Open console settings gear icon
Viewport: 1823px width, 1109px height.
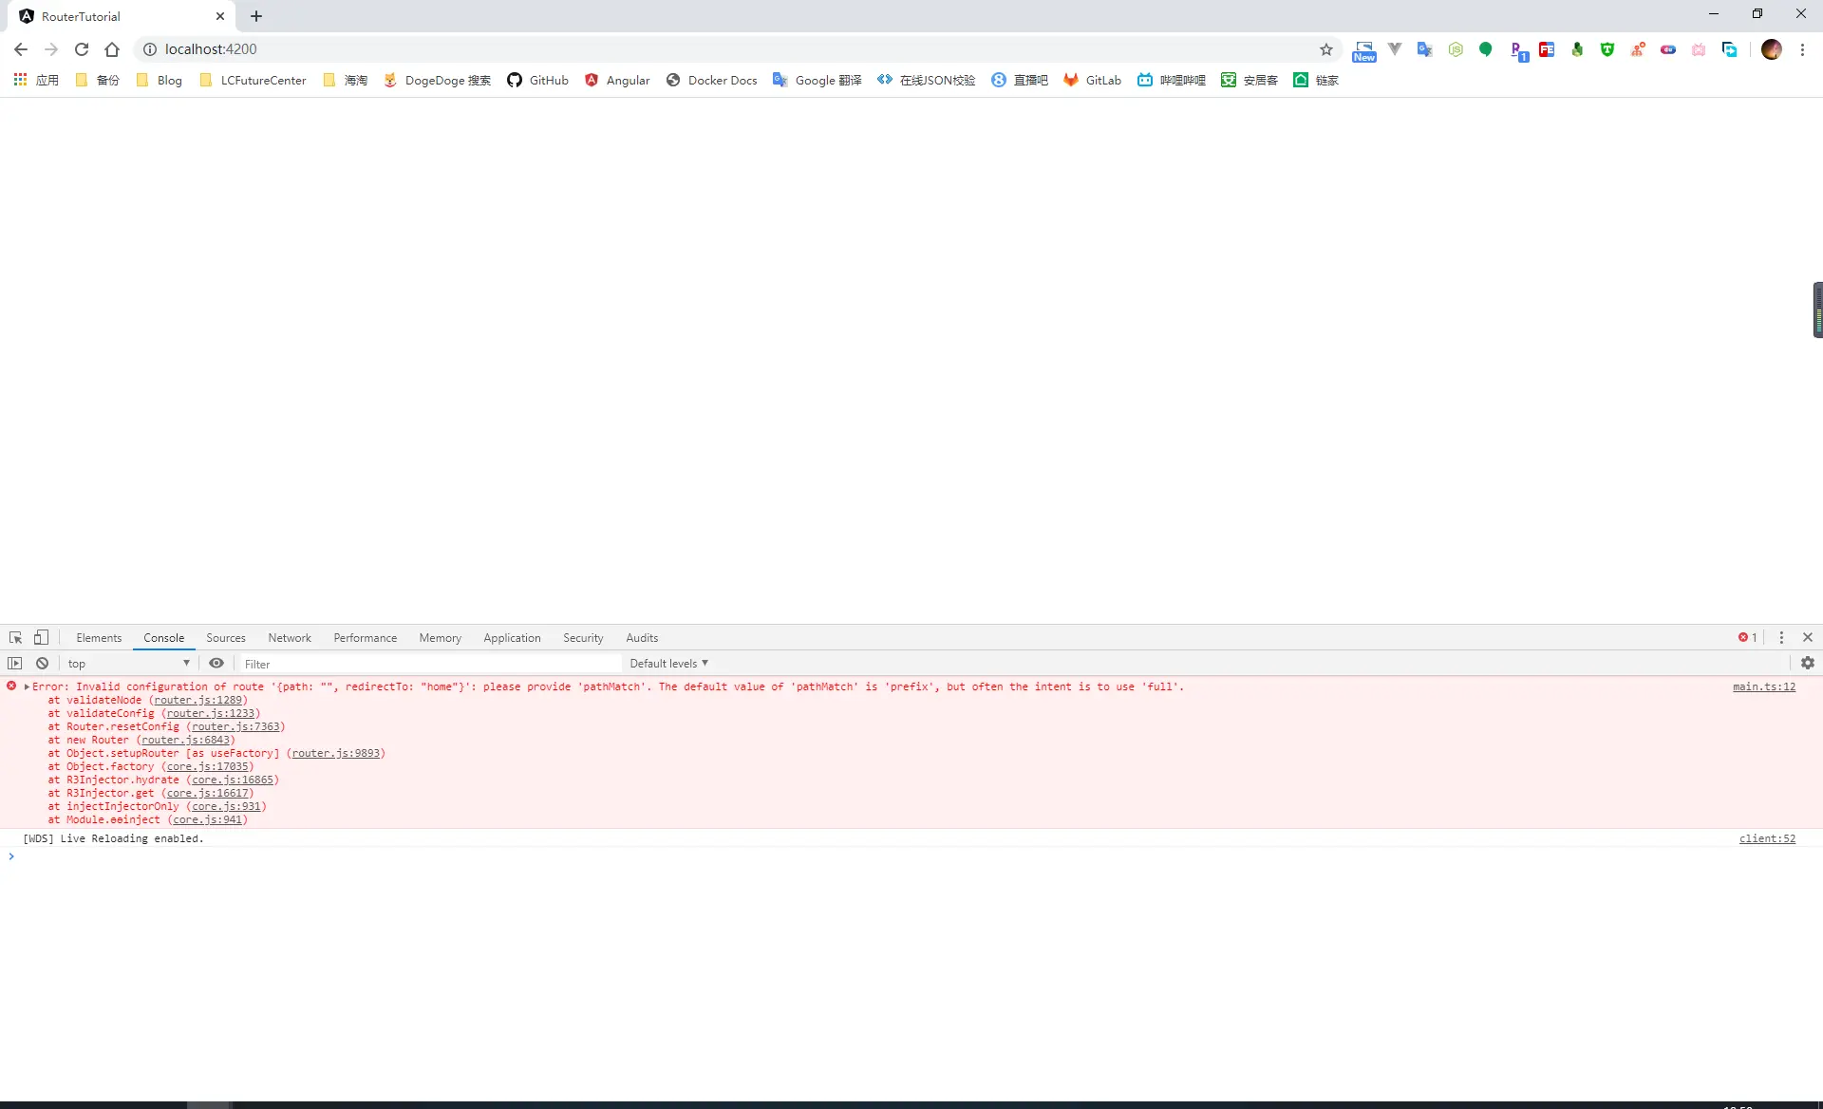point(1807,664)
